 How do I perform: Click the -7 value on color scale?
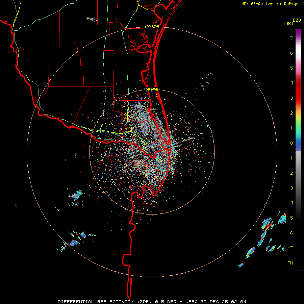coord(290,248)
